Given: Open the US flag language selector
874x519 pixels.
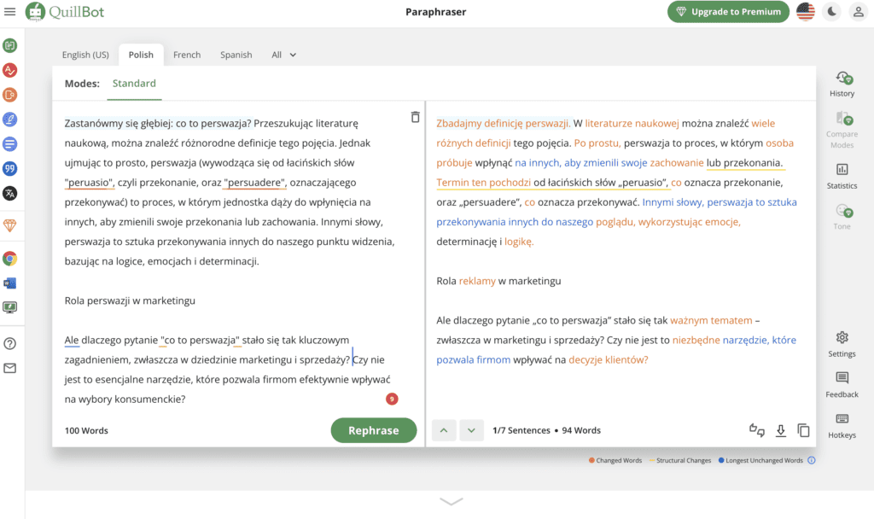Looking at the screenshot, I should pos(806,12).
